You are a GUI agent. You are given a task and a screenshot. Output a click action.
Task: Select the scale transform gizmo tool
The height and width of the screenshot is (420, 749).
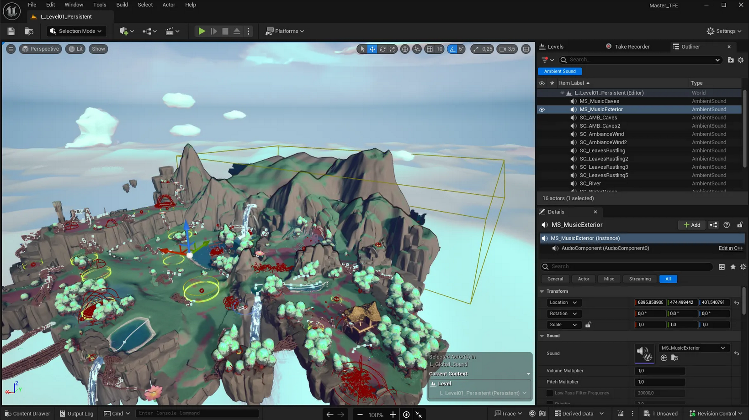click(x=393, y=49)
